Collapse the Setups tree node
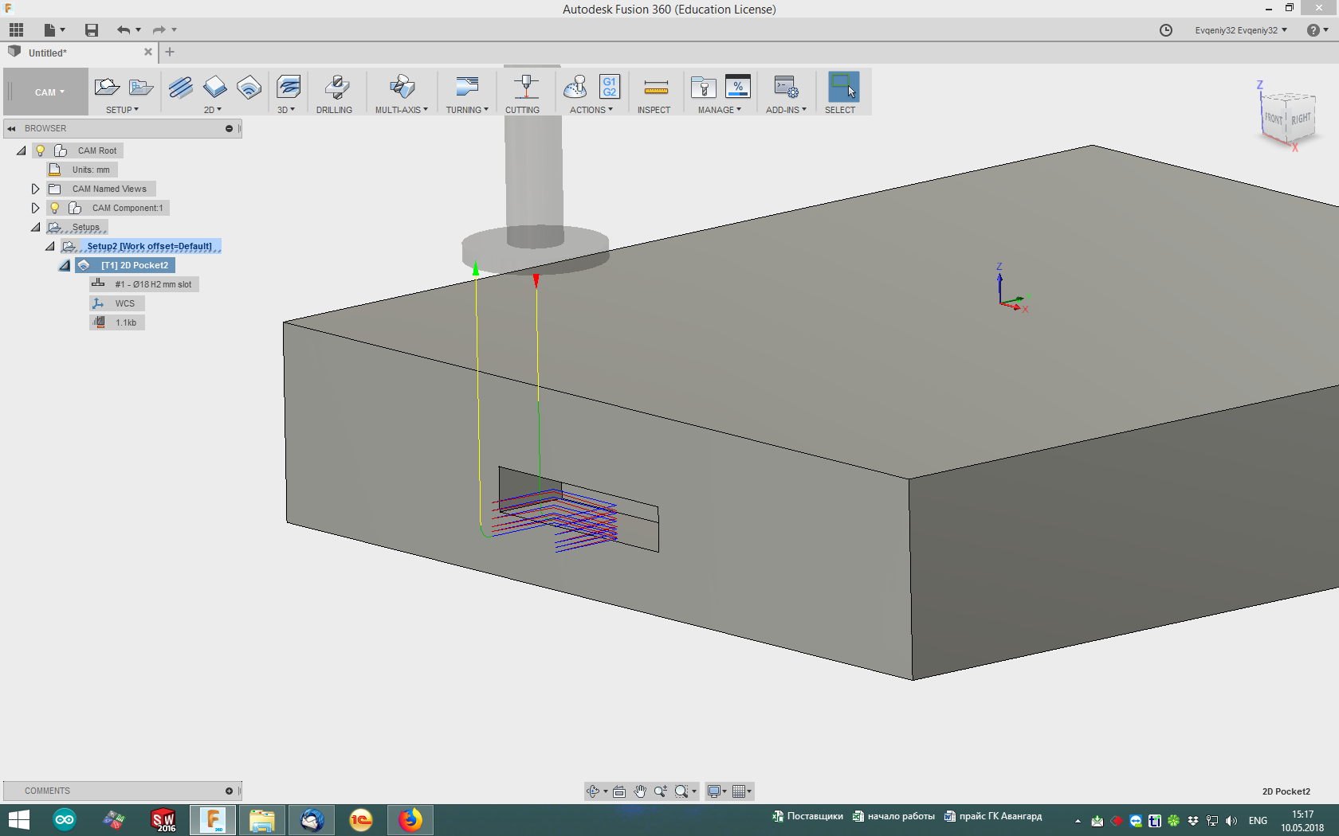 point(35,227)
